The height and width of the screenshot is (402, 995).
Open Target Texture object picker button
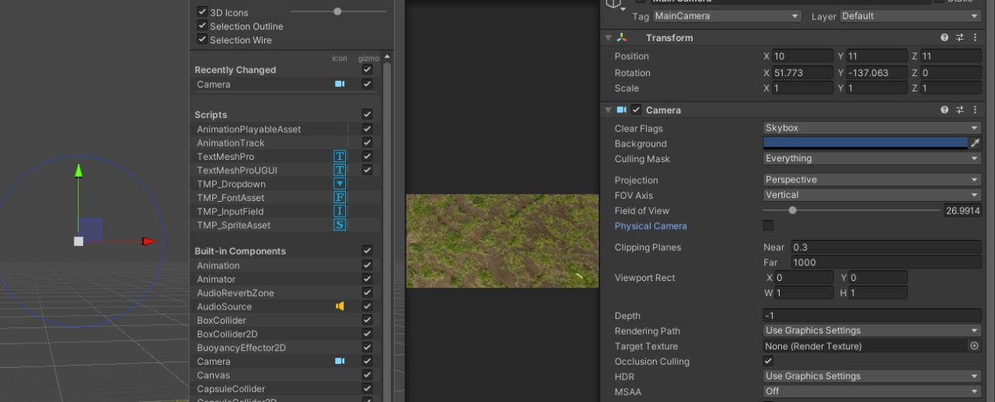pyautogui.click(x=974, y=346)
